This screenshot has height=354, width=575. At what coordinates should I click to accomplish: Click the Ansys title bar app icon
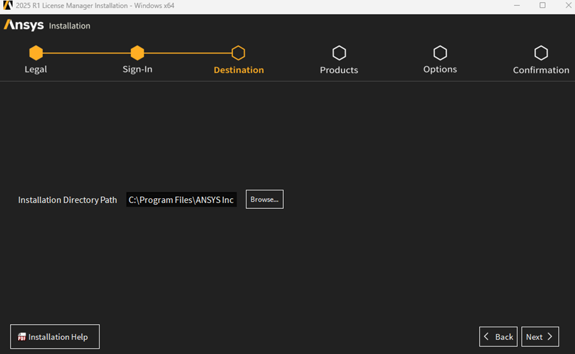coord(8,5)
